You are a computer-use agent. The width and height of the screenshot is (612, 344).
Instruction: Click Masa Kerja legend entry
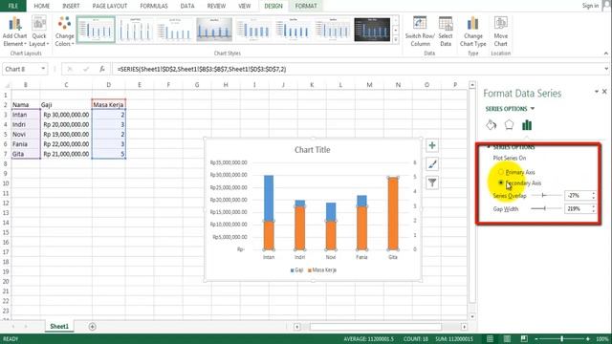click(x=322, y=269)
